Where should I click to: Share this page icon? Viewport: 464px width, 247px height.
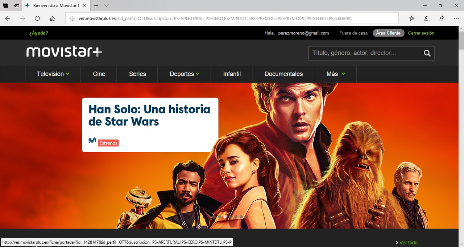(x=441, y=18)
